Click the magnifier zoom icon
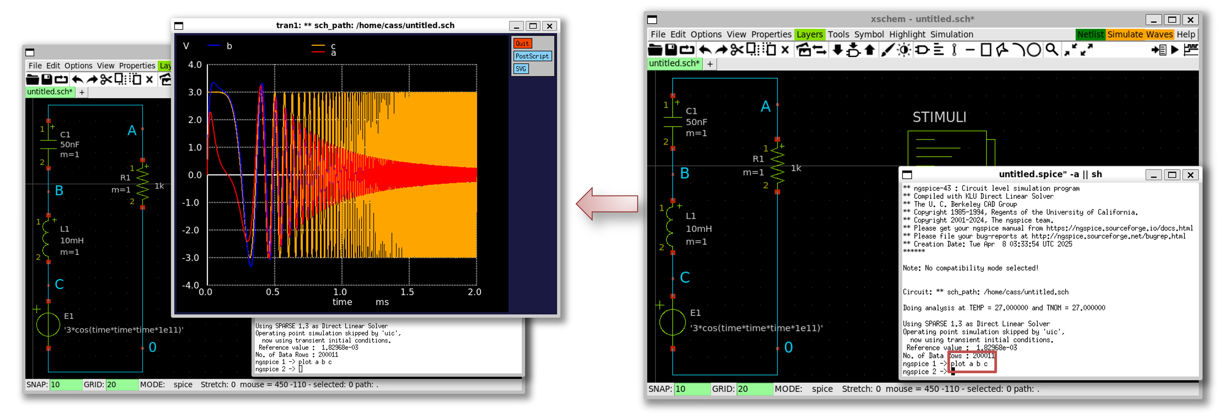1224x417 pixels. 1052,50
